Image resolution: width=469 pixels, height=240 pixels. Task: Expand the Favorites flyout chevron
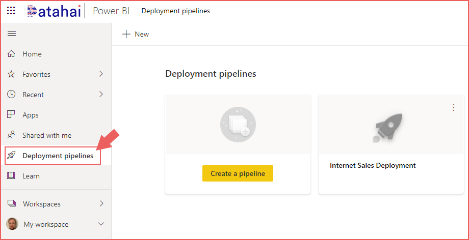tap(101, 74)
